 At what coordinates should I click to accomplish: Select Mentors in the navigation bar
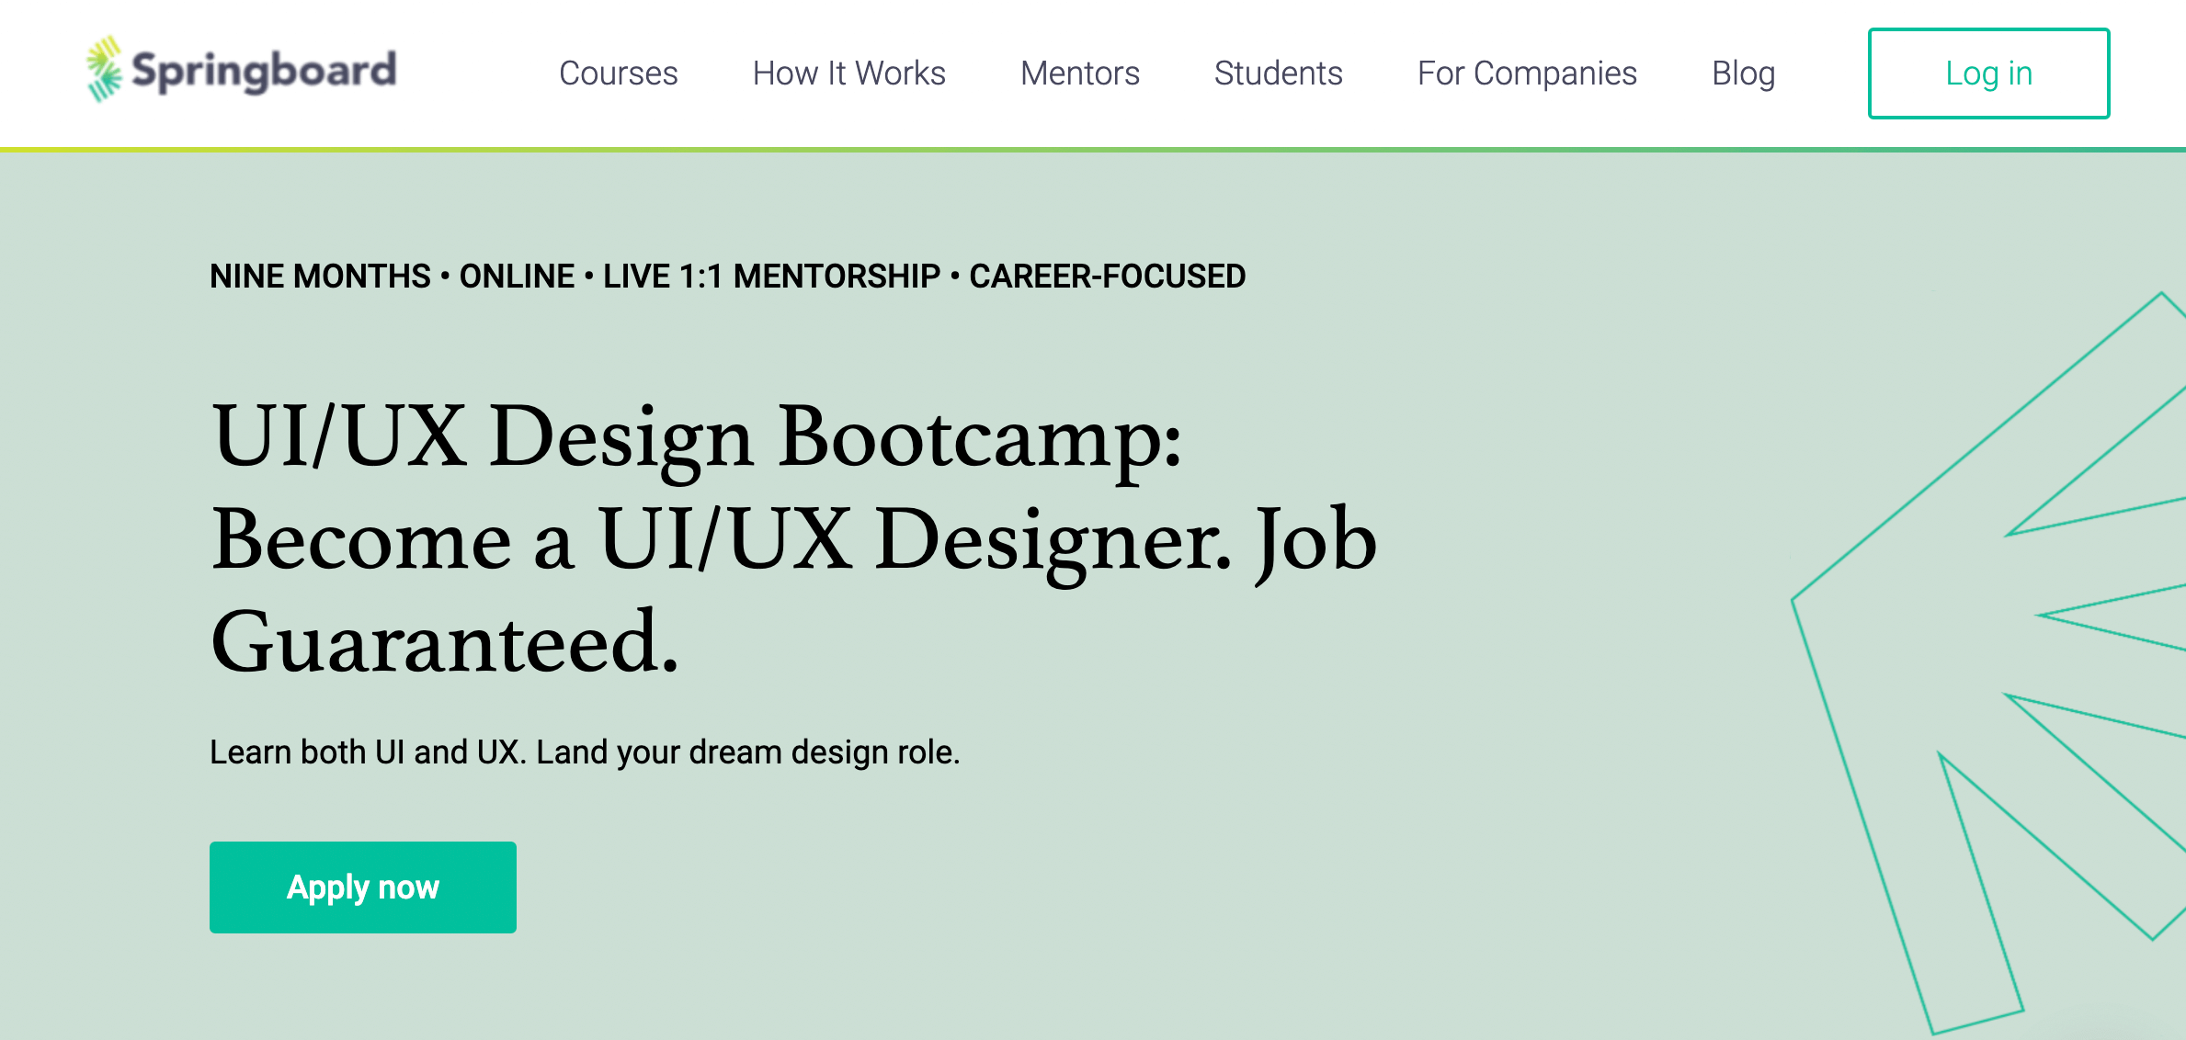[1079, 73]
